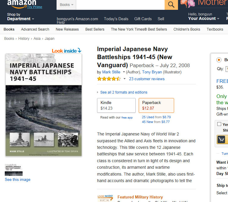
Task: Open the Books search category dropdown
Action: [66, 5]
